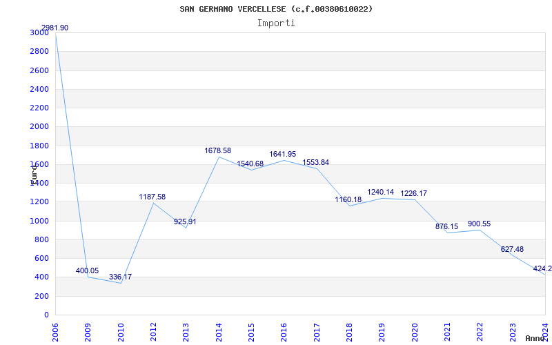Select the 925.91 data point label
The image size is (552, 345).
185,221
